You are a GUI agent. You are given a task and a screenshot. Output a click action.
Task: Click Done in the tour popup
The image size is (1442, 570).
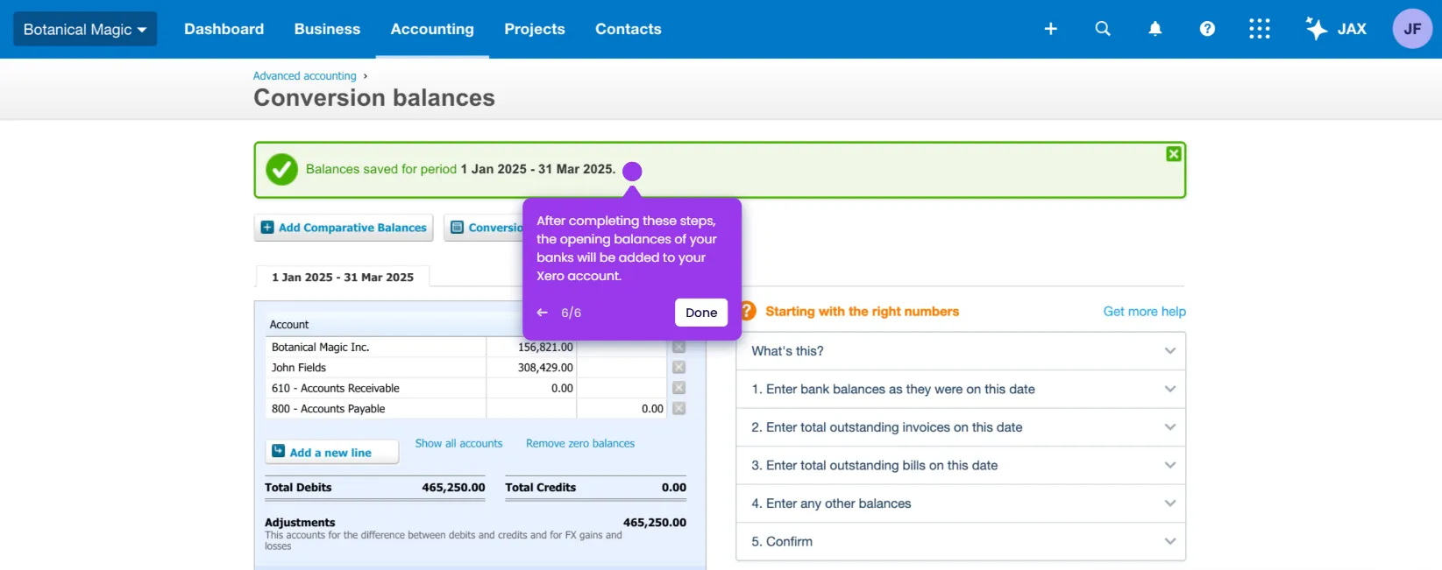coord(701,313)
